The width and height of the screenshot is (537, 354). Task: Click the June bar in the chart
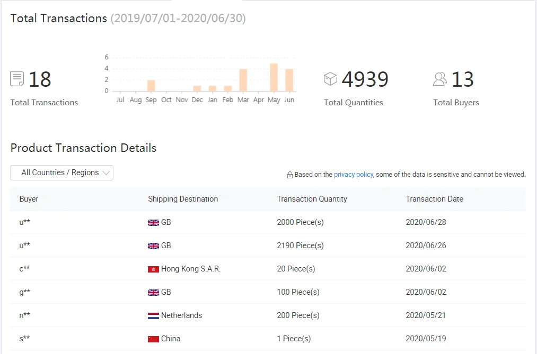coord(289,80)
